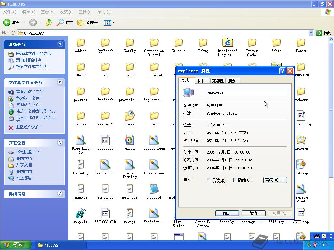Open the Edit menu

tap(29, 12)
